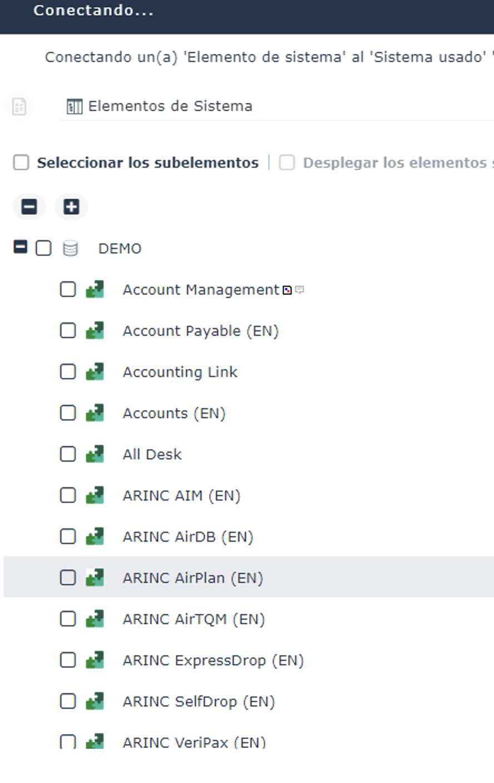Click the collapse all minus button
The image size is (494, 783).
point(29,207)
